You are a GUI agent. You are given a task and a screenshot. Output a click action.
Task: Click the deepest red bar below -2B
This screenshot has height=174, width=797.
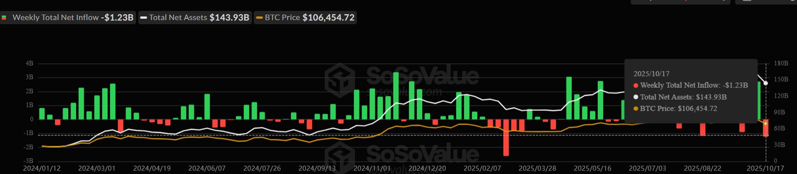(x=506, y=137)
